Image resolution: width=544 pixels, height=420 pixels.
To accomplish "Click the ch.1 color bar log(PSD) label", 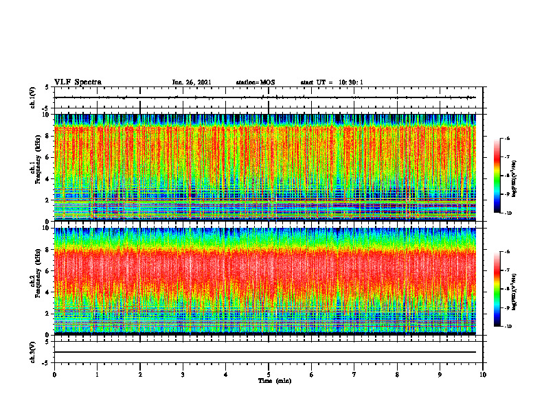I will (514, 179).
